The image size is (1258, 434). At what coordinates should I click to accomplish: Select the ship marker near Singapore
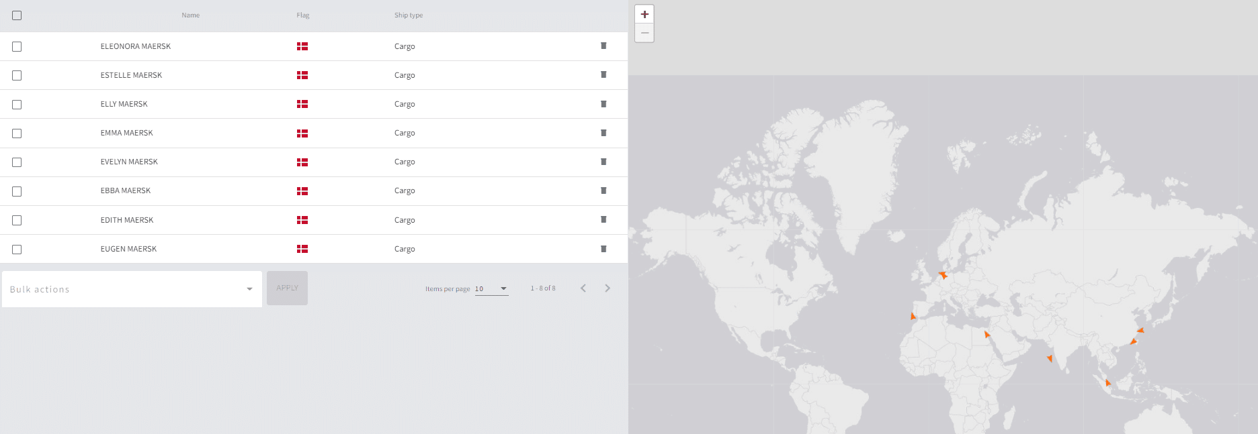1107,382
